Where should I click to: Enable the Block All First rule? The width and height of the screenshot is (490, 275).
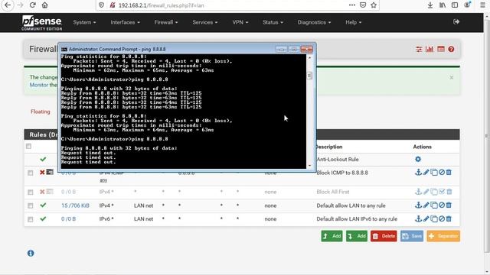click(x=442, y=192)
